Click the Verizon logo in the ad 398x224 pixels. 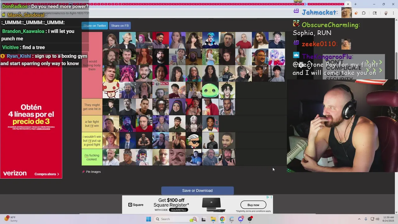coord(15,173)
